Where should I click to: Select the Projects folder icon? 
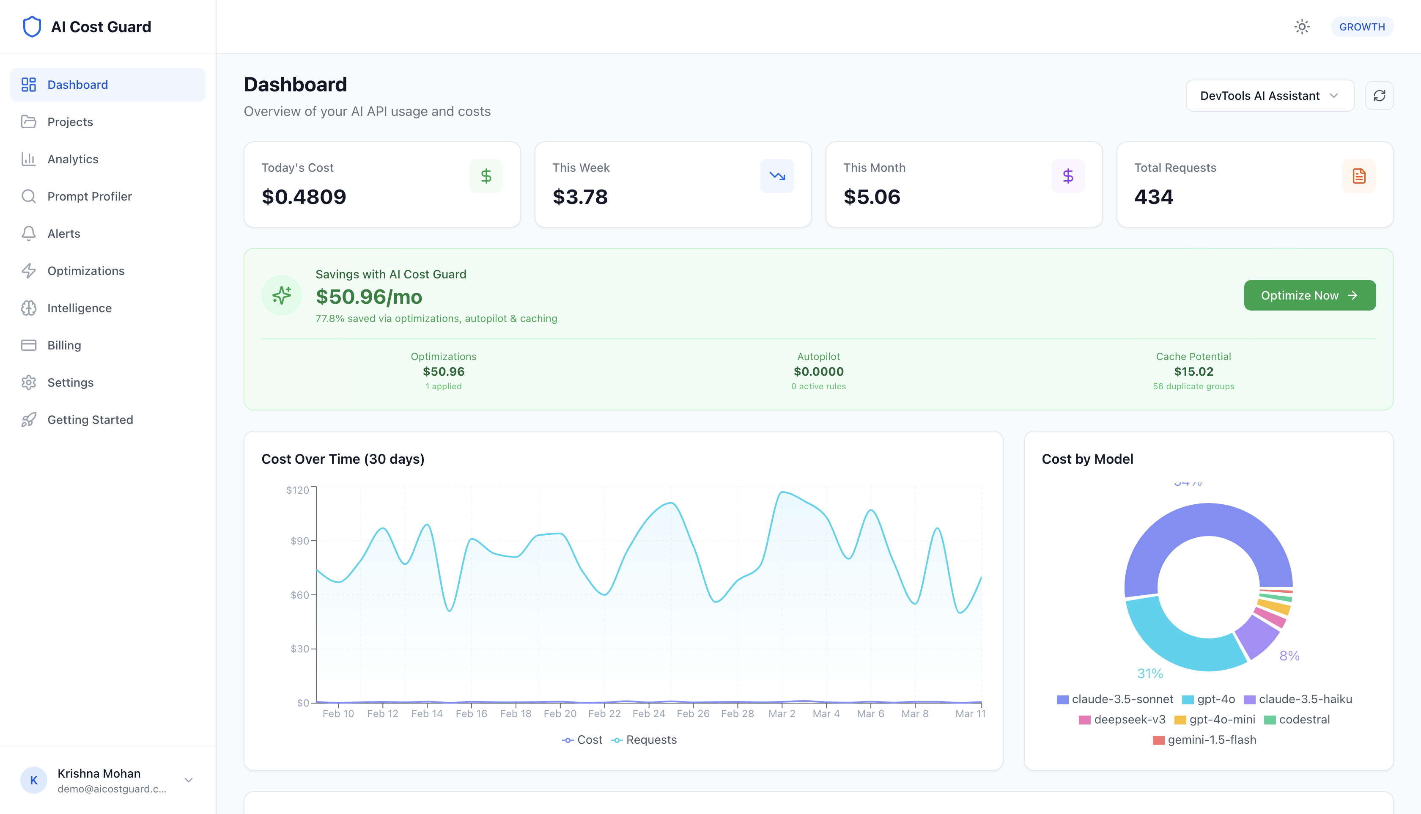[x=29, y=121]
